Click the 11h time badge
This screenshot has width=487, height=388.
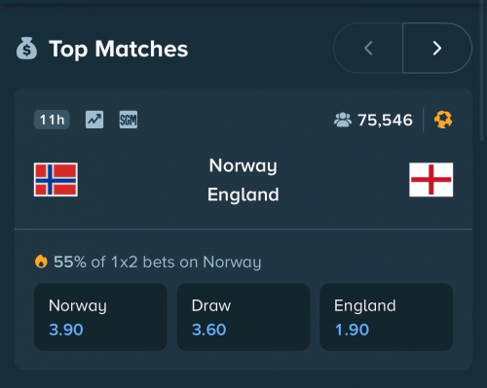(52, 120)
